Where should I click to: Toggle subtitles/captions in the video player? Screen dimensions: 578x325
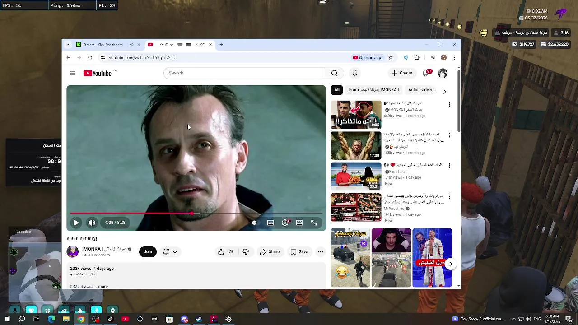click(270, 223)
